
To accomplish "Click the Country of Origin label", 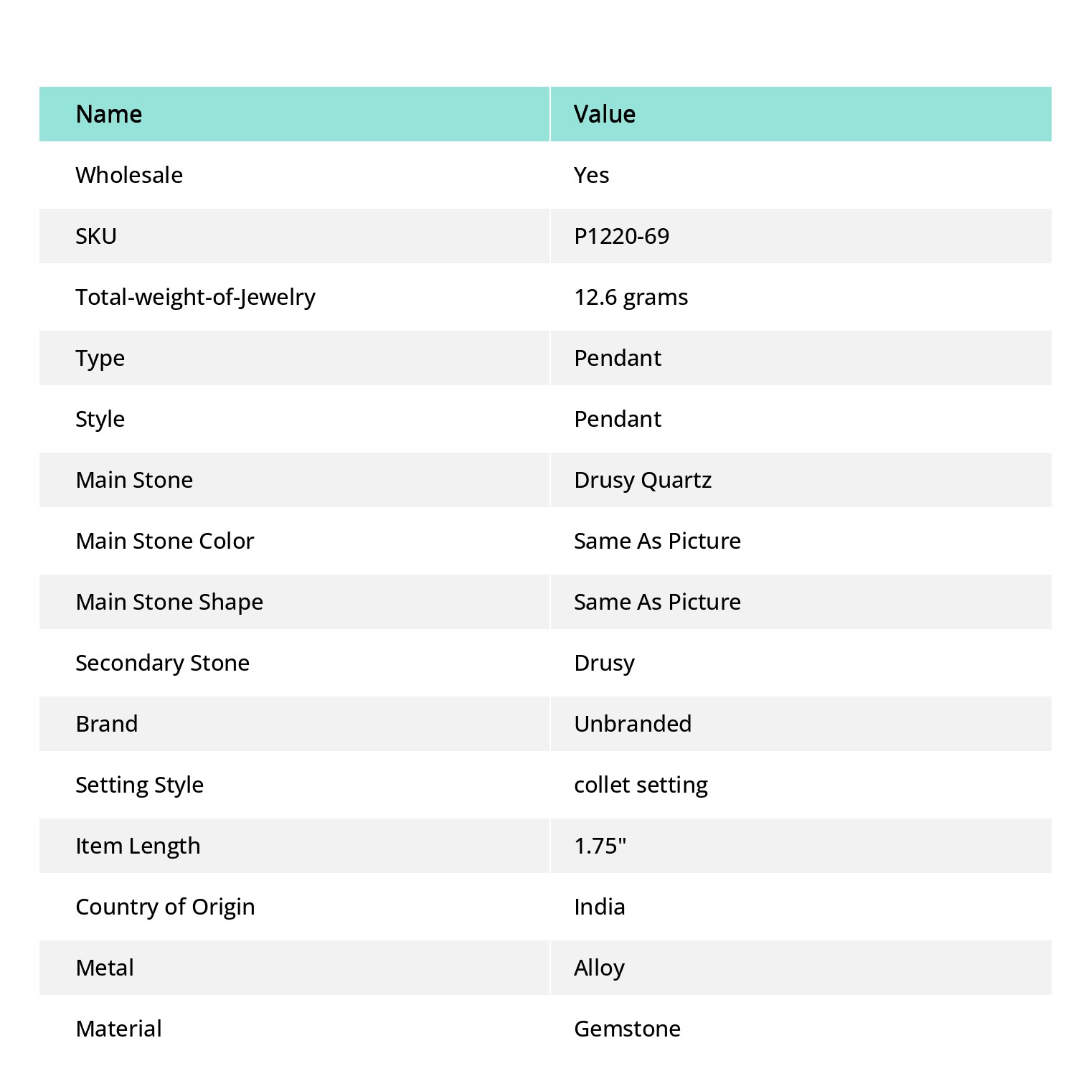I will pos(165,907).
